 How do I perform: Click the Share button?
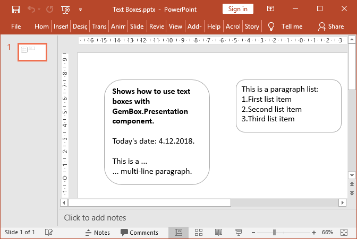tap(330, 26)
